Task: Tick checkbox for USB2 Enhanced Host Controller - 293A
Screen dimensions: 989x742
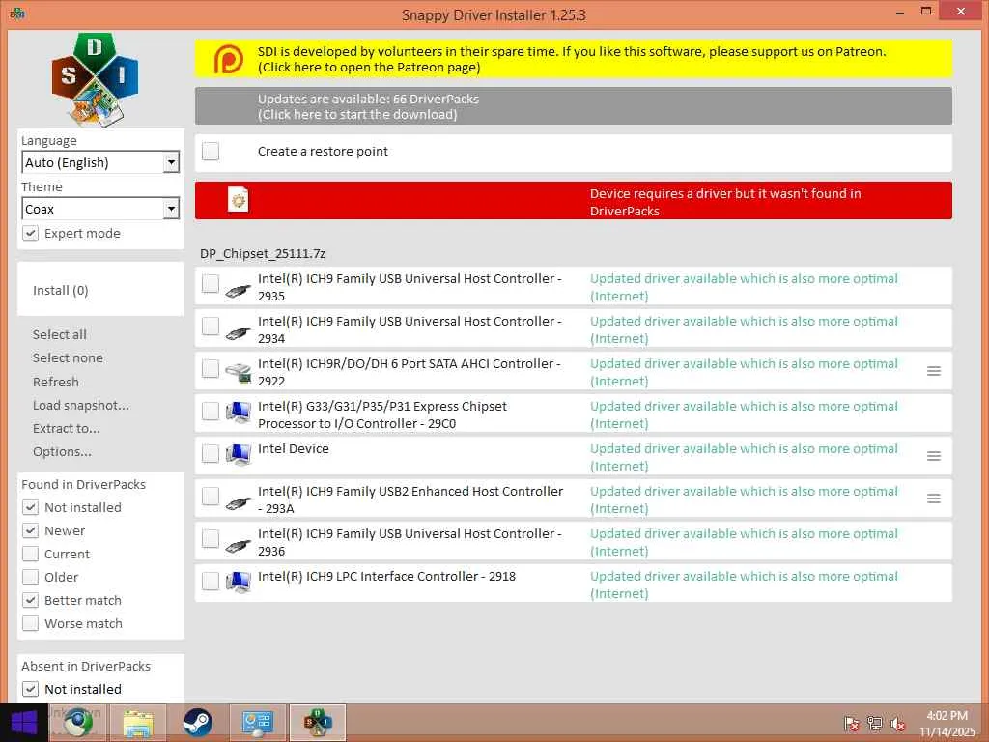Action: pyautogui.click(x=210, y=496)
